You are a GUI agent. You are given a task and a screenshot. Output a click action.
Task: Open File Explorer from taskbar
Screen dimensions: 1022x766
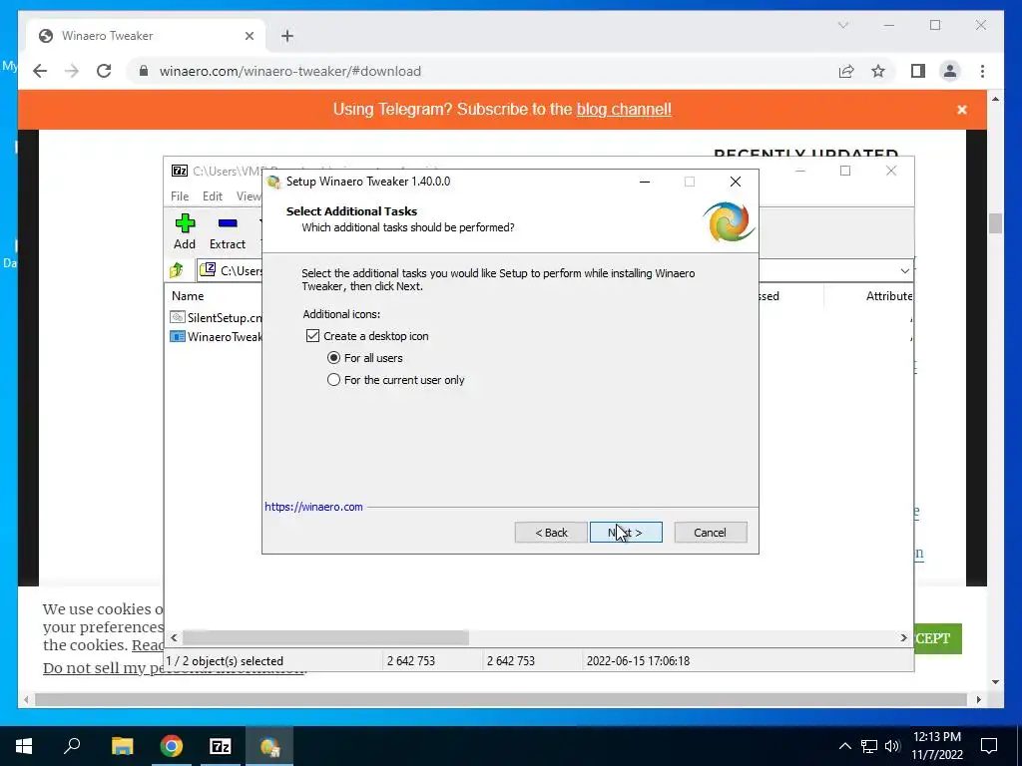pos(122,746)
